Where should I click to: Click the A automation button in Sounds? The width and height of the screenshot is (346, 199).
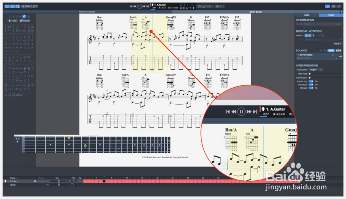[x=324, y=51]
